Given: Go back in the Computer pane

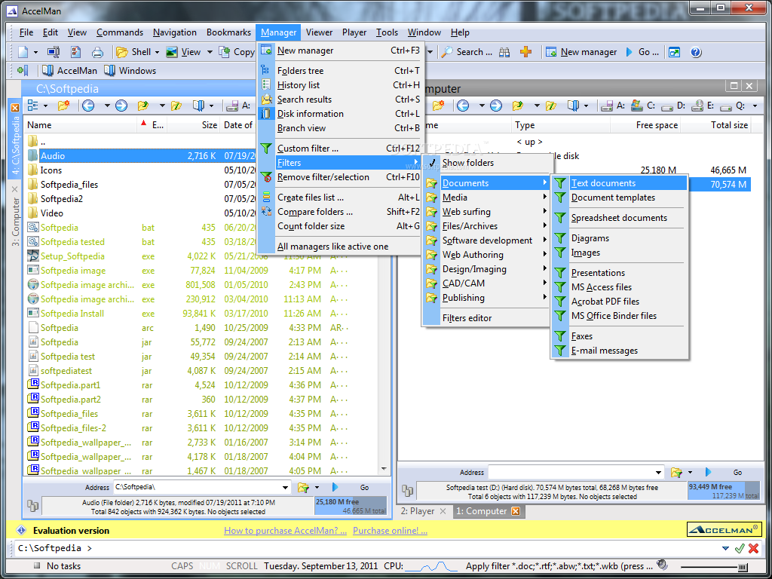Looking at the screenshot, I should 462,106.
